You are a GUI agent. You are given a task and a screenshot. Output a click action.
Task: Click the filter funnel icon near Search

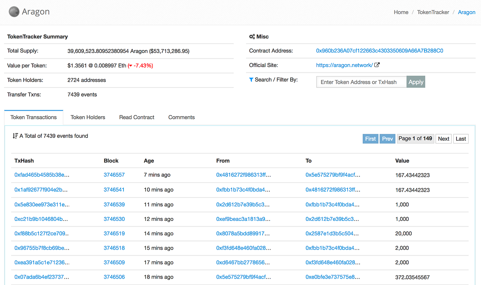[x=251, y=79]
